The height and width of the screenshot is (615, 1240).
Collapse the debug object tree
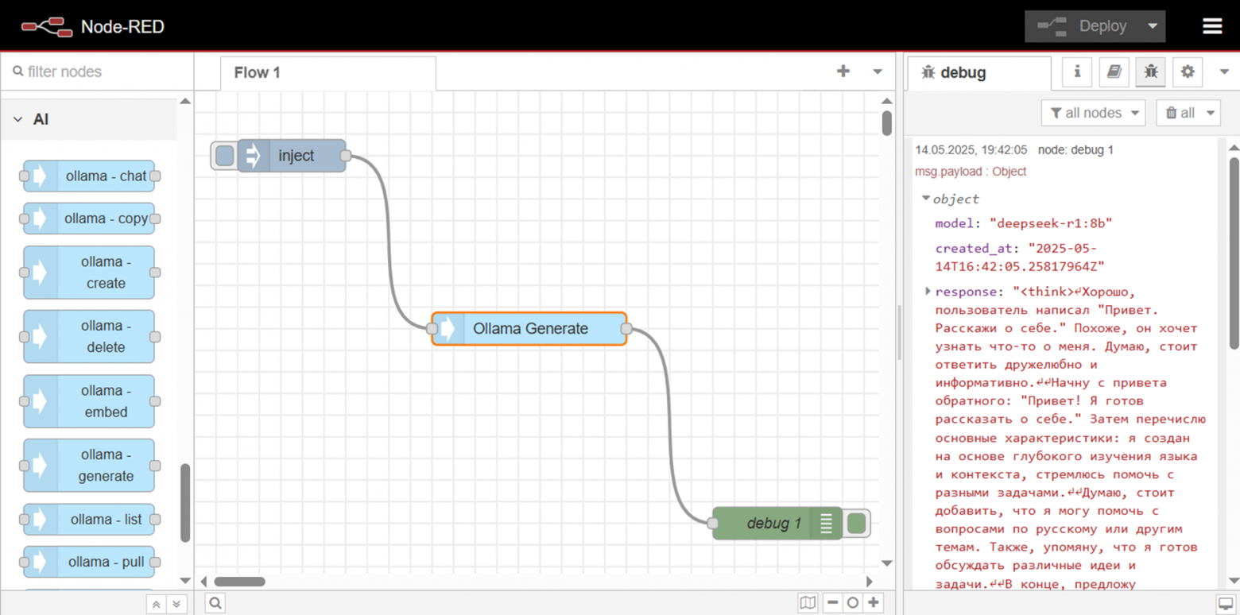coord(926,198)
